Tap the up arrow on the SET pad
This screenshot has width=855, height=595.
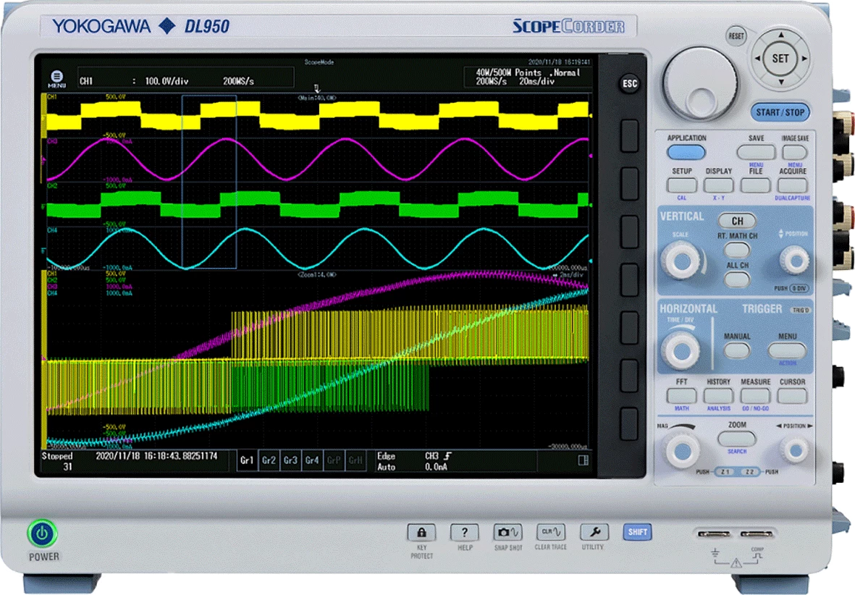781,35
